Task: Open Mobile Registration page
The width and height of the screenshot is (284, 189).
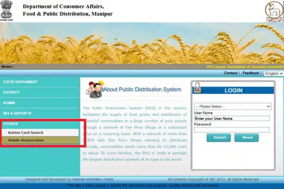Action: [26, 140]
